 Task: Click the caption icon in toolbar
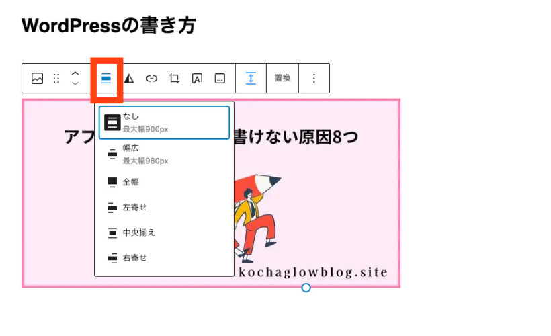tap(220, 79)
